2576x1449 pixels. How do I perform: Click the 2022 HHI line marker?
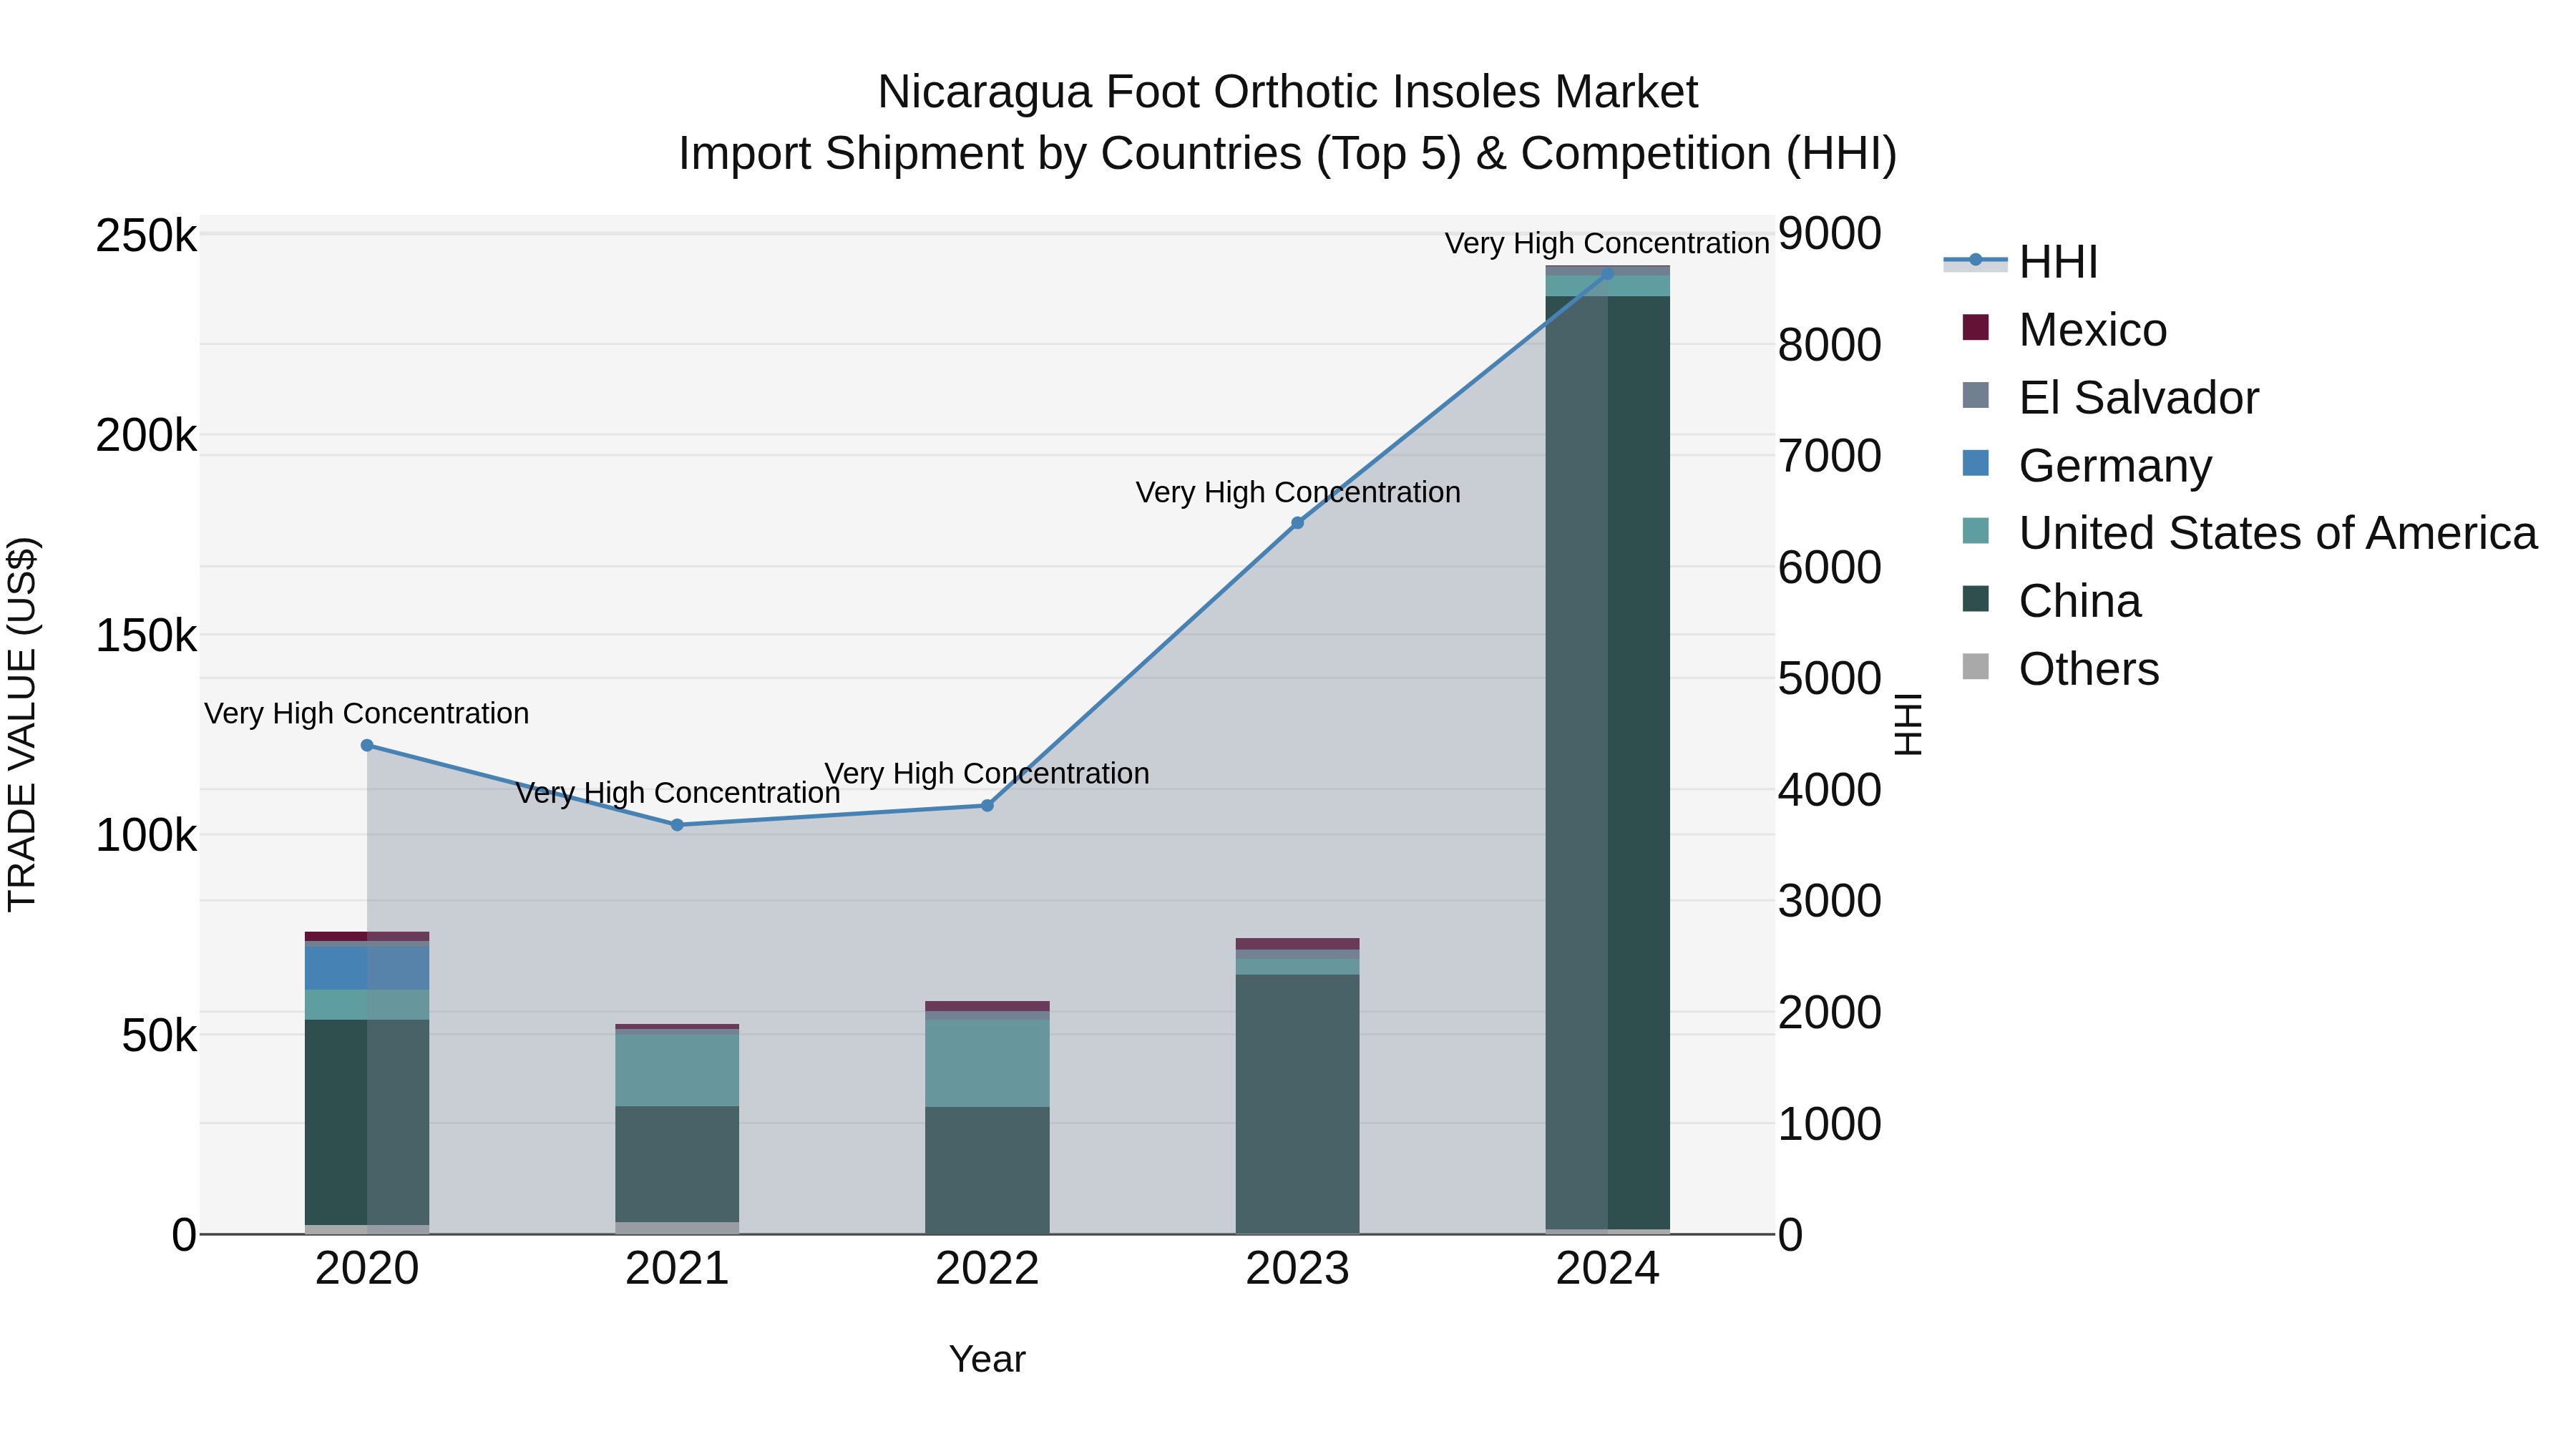tap(987, 805)
